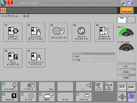Open F6 Machine Maintenance menu

pyautogui.click(x=13, y=58)
